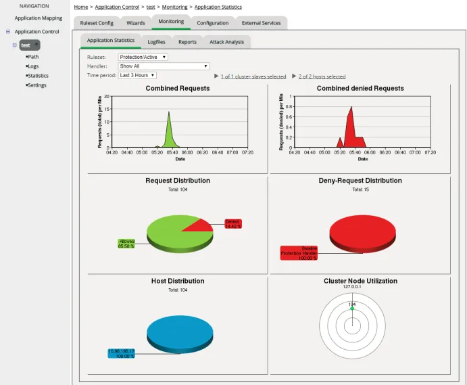The width and height of the screenshot is (467, 385).
Task: Open the Attack Analysis sub-tab
Action: pyautogui.click(x=226, y=42)
